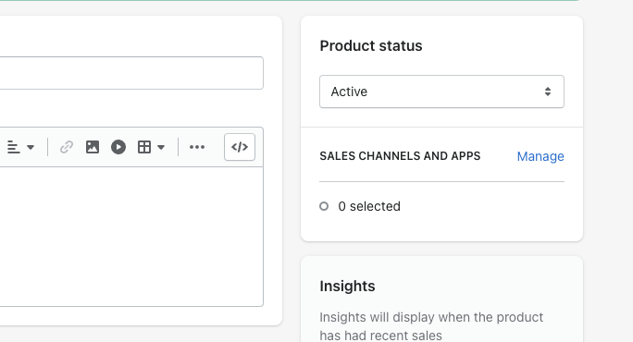
Task: Open Manage sales channels link
Action: [540, 156]
